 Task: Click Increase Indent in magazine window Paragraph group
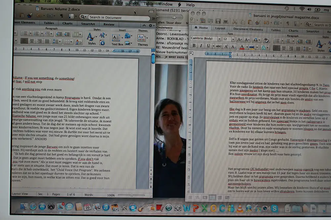point(308,42)
